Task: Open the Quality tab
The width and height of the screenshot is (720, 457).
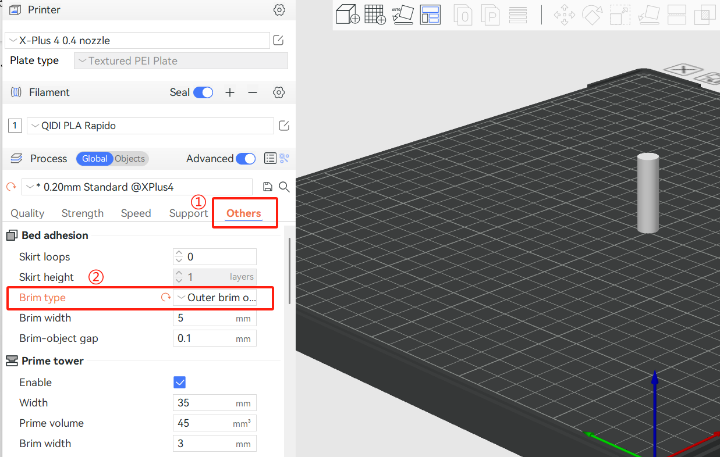Action: [x=27, y=213]
